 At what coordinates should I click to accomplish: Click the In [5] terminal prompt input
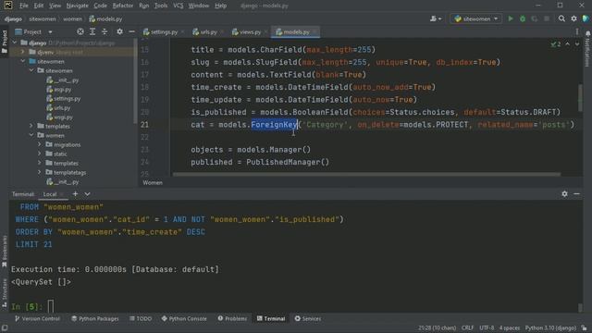coord(51,306)
